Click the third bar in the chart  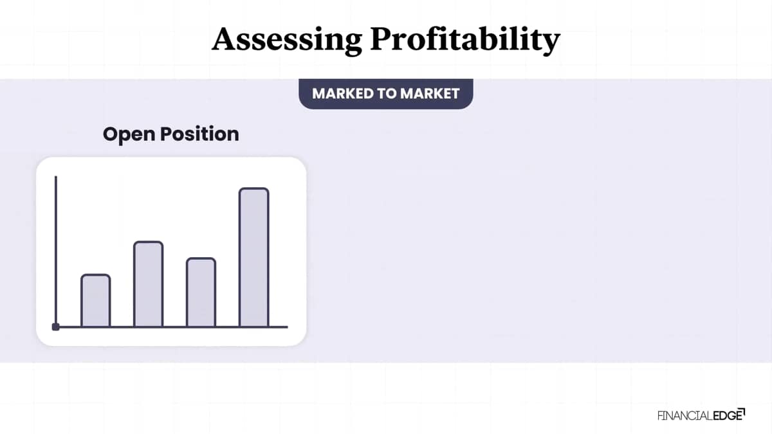(201, 293)
